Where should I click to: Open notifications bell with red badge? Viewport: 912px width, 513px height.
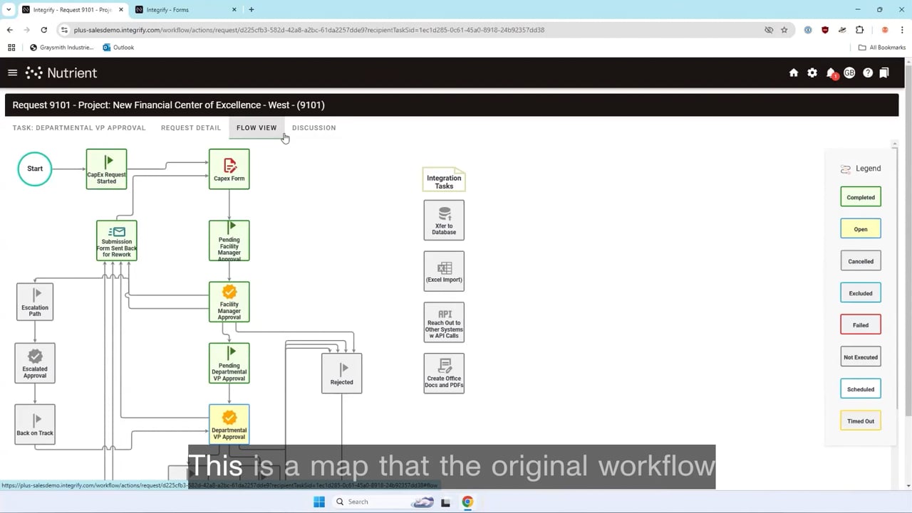(831, 73)
